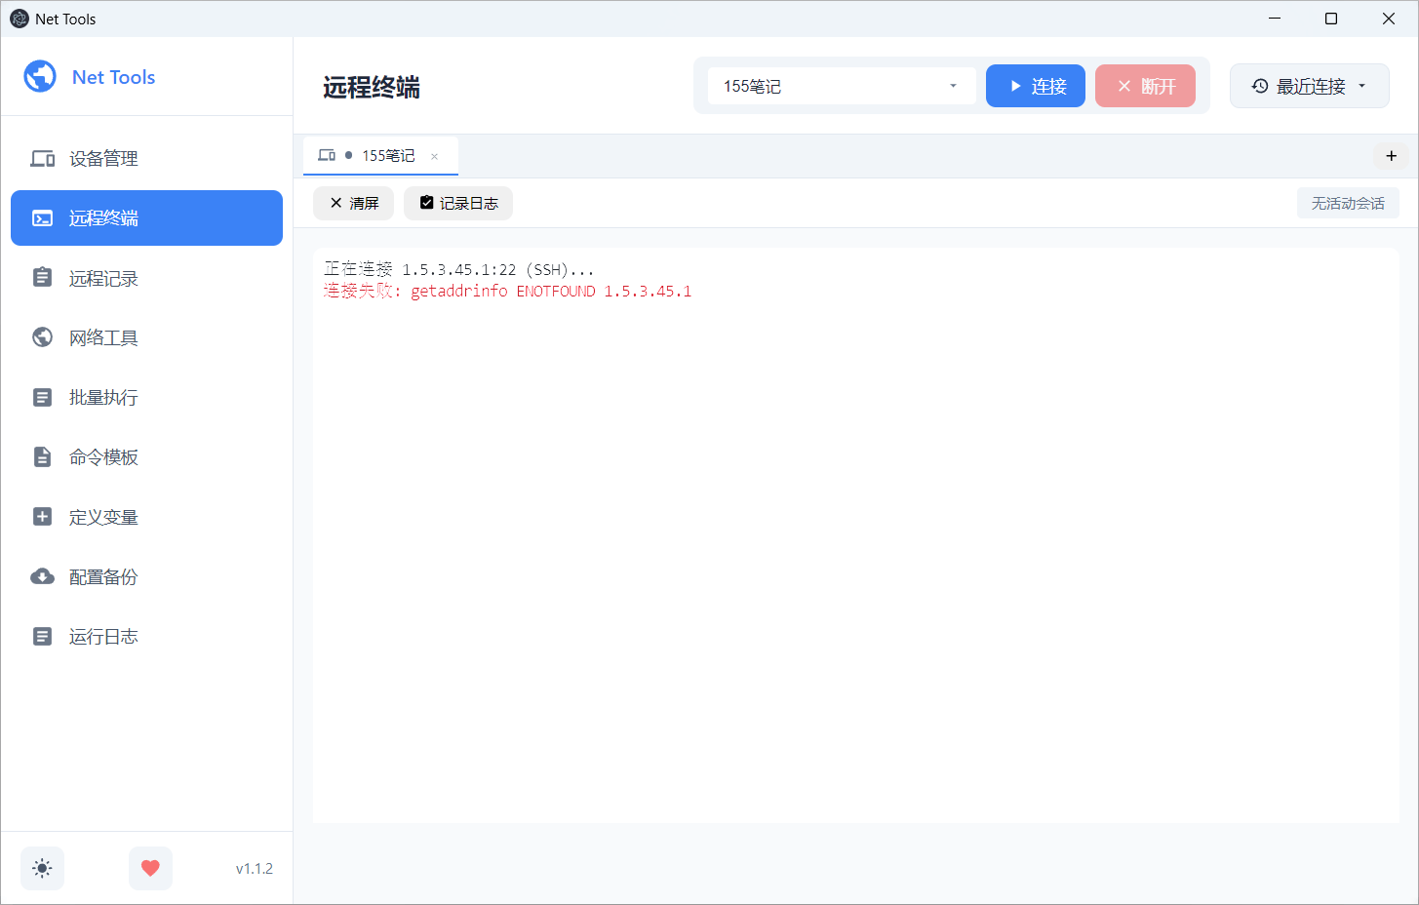Screen dimensions: 1419x905
Task: Click inside the terminal output area
Action: (855, 534)
